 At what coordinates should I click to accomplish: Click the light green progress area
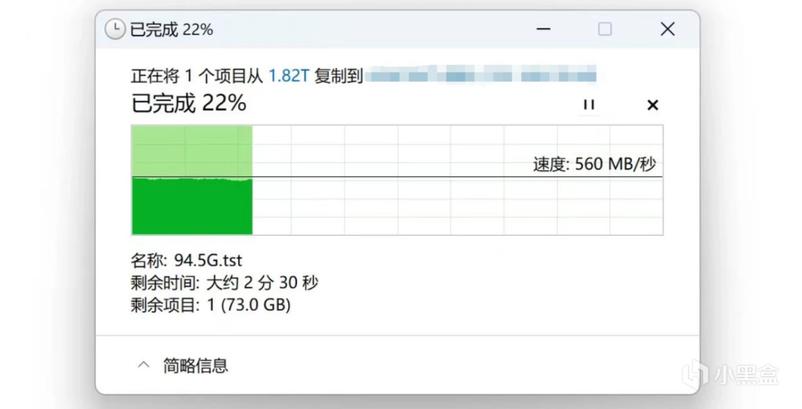pyautogui.click(x=192, y=151)
